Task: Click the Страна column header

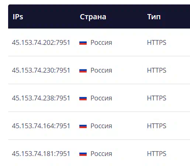Action: click(93, 17)
